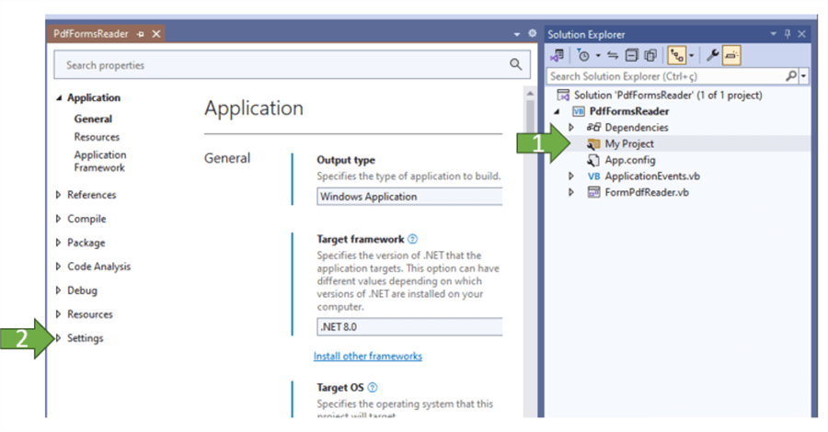
Task: Click the Collapse All icon in Solution Explorer
Action: (x=631, y=55)
